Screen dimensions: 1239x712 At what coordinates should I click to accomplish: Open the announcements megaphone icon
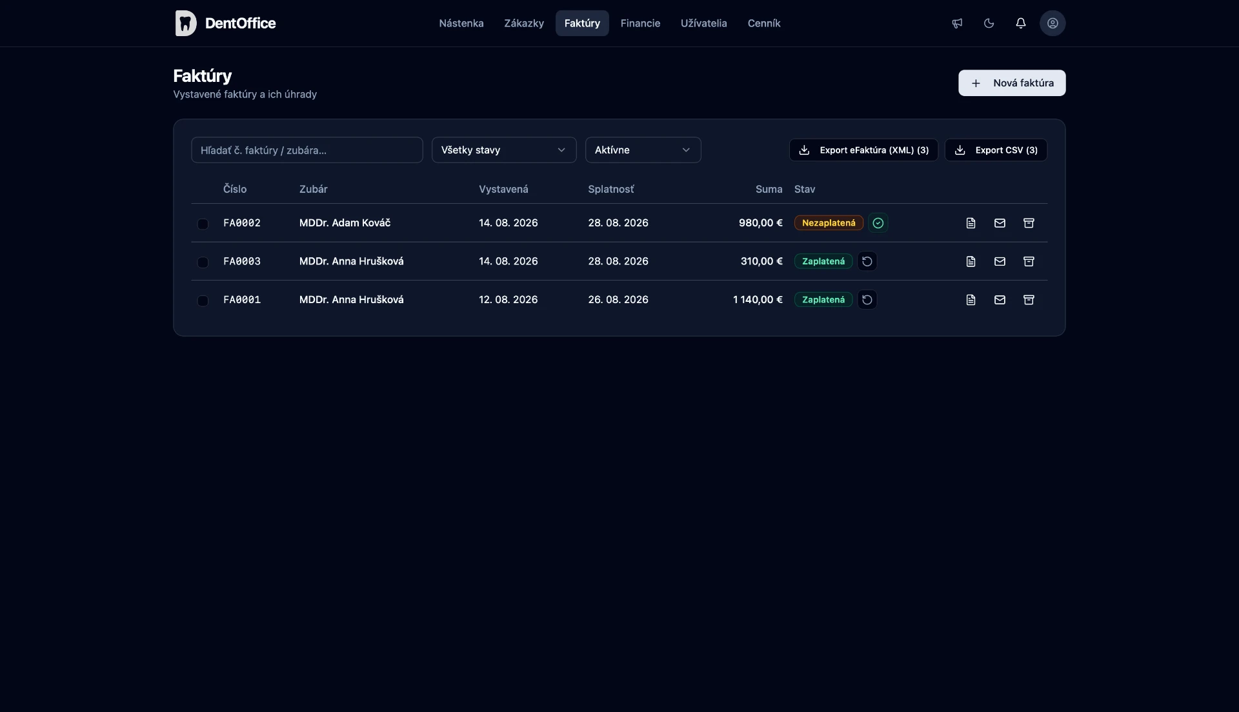pos(957,23)
